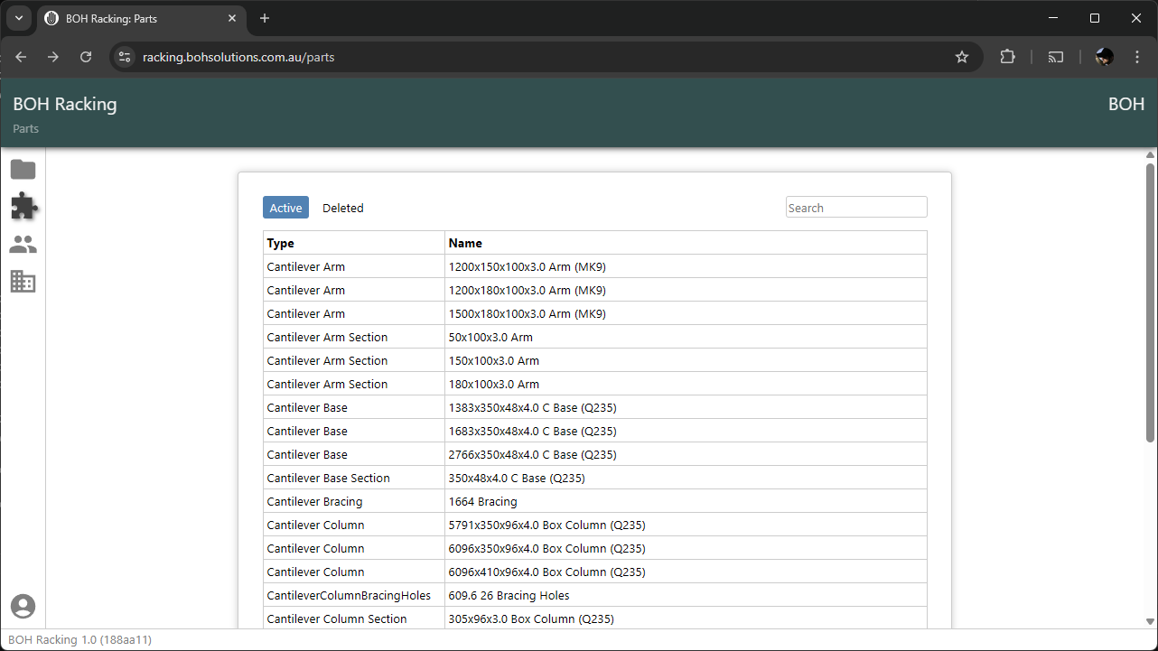Select the Active tab

click(x=285, y=208)
